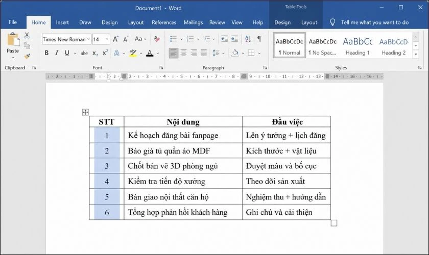Image resolution: width=429 pixels, height=255 pixels.
Task: Toggle italic formatting
Action: click(57, 53)
